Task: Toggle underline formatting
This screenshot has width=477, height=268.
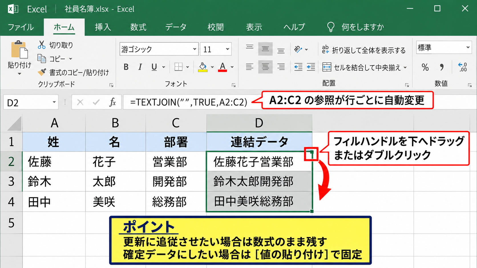Action: 154,67
